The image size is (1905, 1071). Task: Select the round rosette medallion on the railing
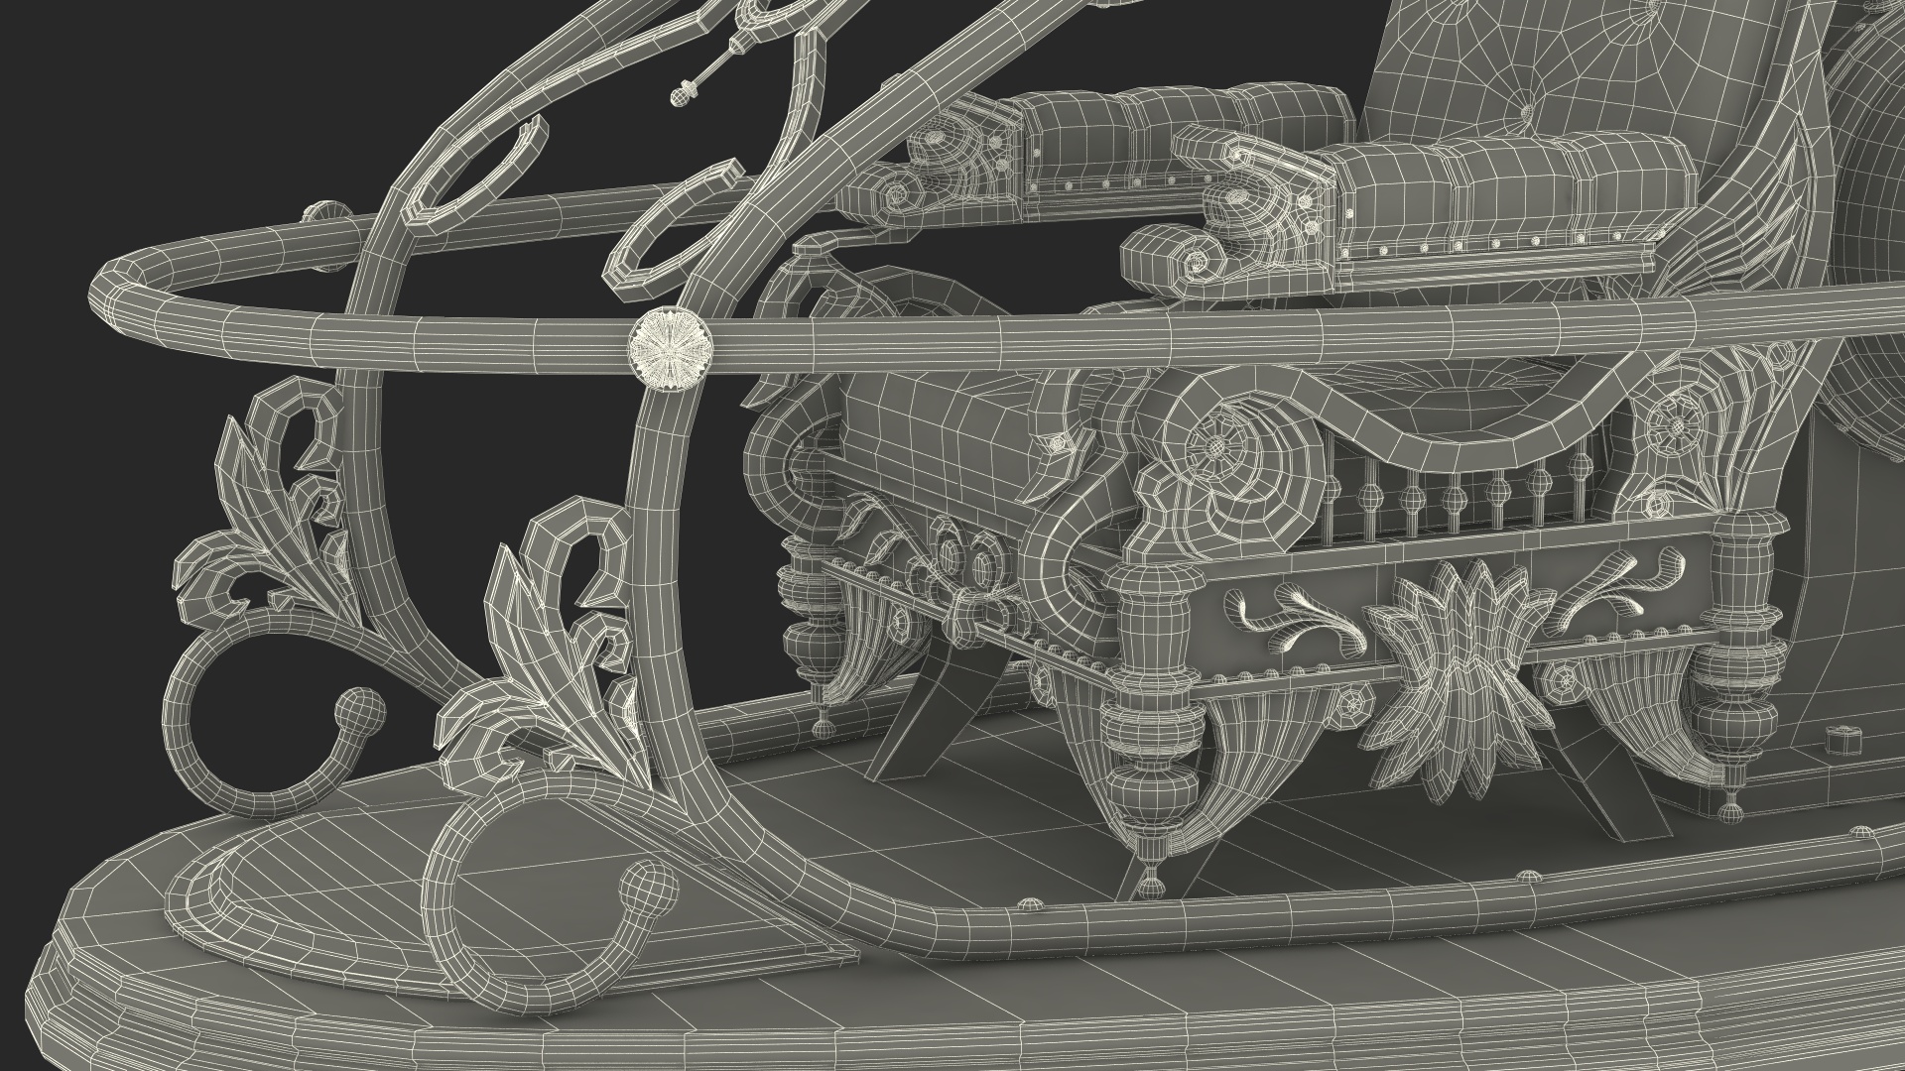pyautogui.click(x=671, y=348)
